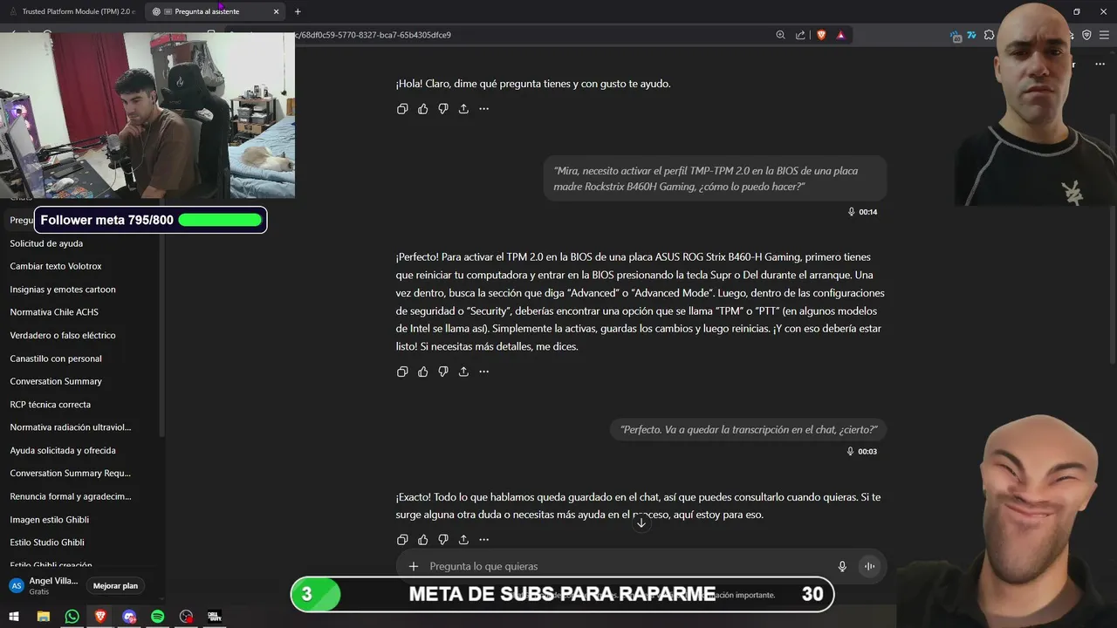Screen dimensions: 1117x628
Task: Open the extension with 40 badge
Action: tap(956, 36)
